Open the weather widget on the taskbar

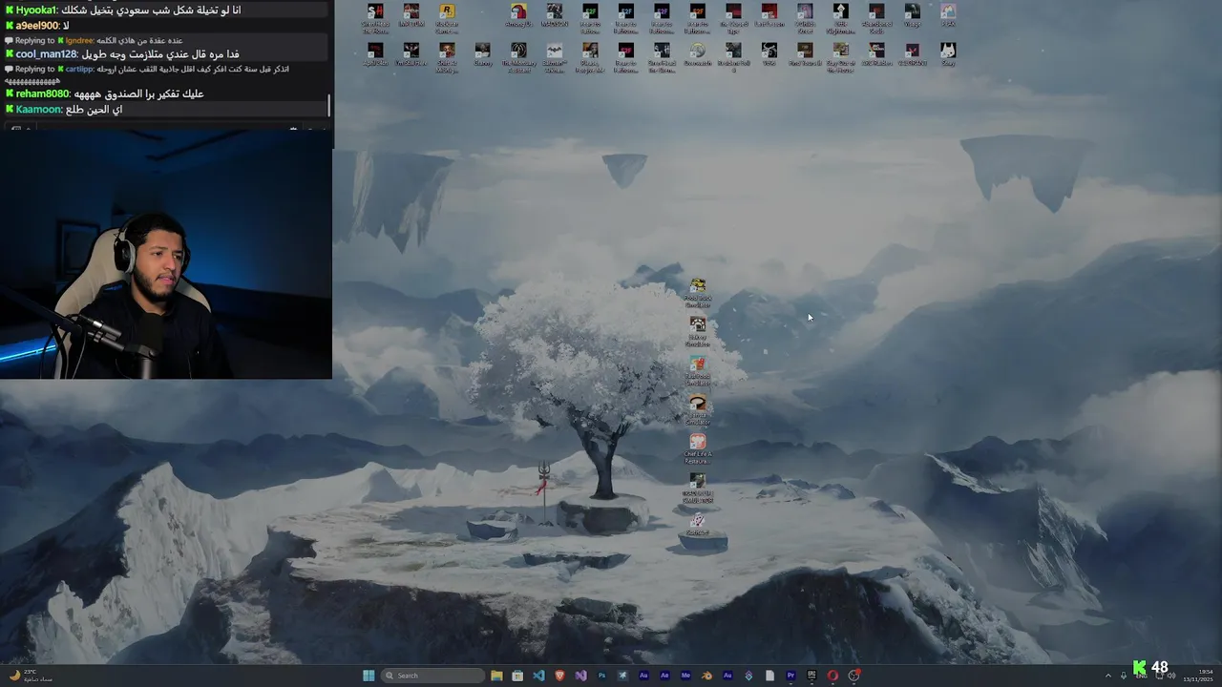pyautogui.click(x=31, y=676)
